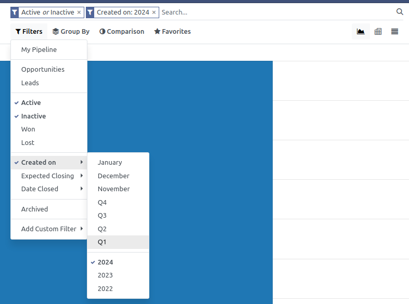Choose the Q4 quarter option
Image resolution: width=409 pixels, height=304 pixels.
click(x=118, y=202)
